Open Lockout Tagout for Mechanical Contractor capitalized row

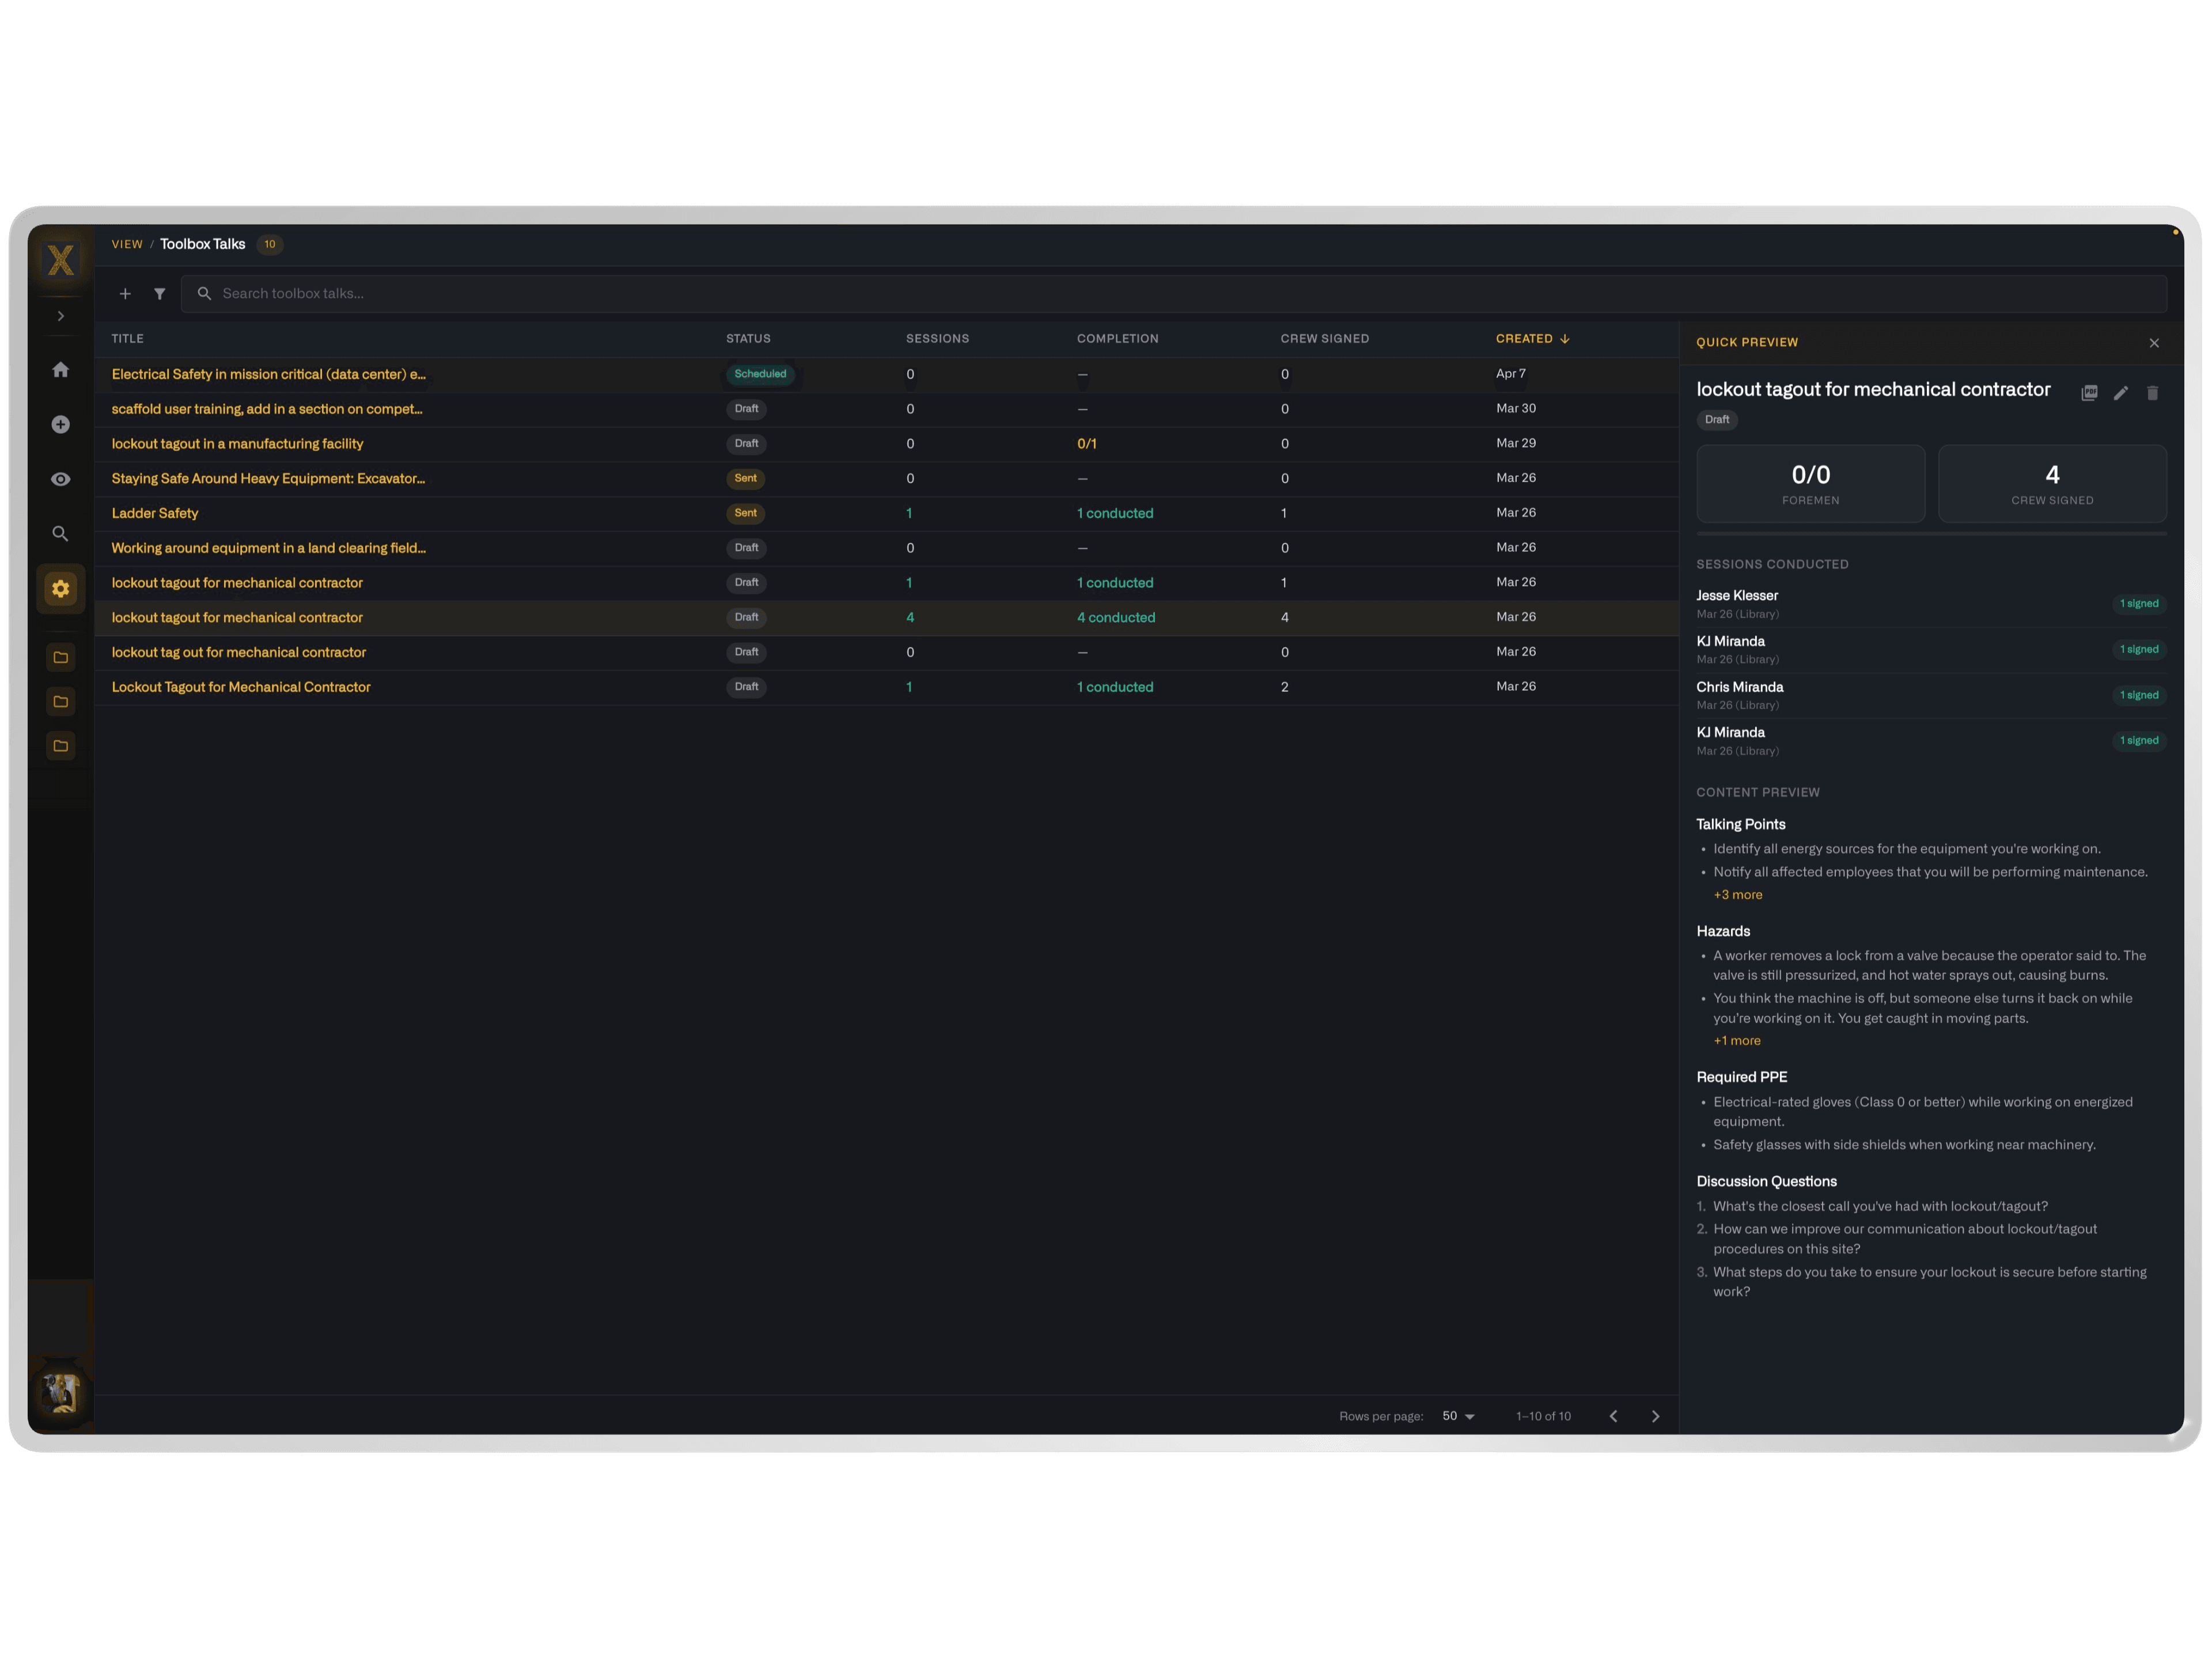click(x=241, y=687)
